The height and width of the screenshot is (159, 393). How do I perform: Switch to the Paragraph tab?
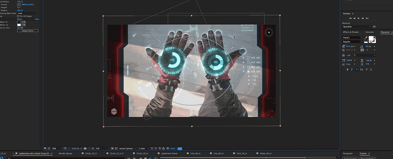click(348, 153)
